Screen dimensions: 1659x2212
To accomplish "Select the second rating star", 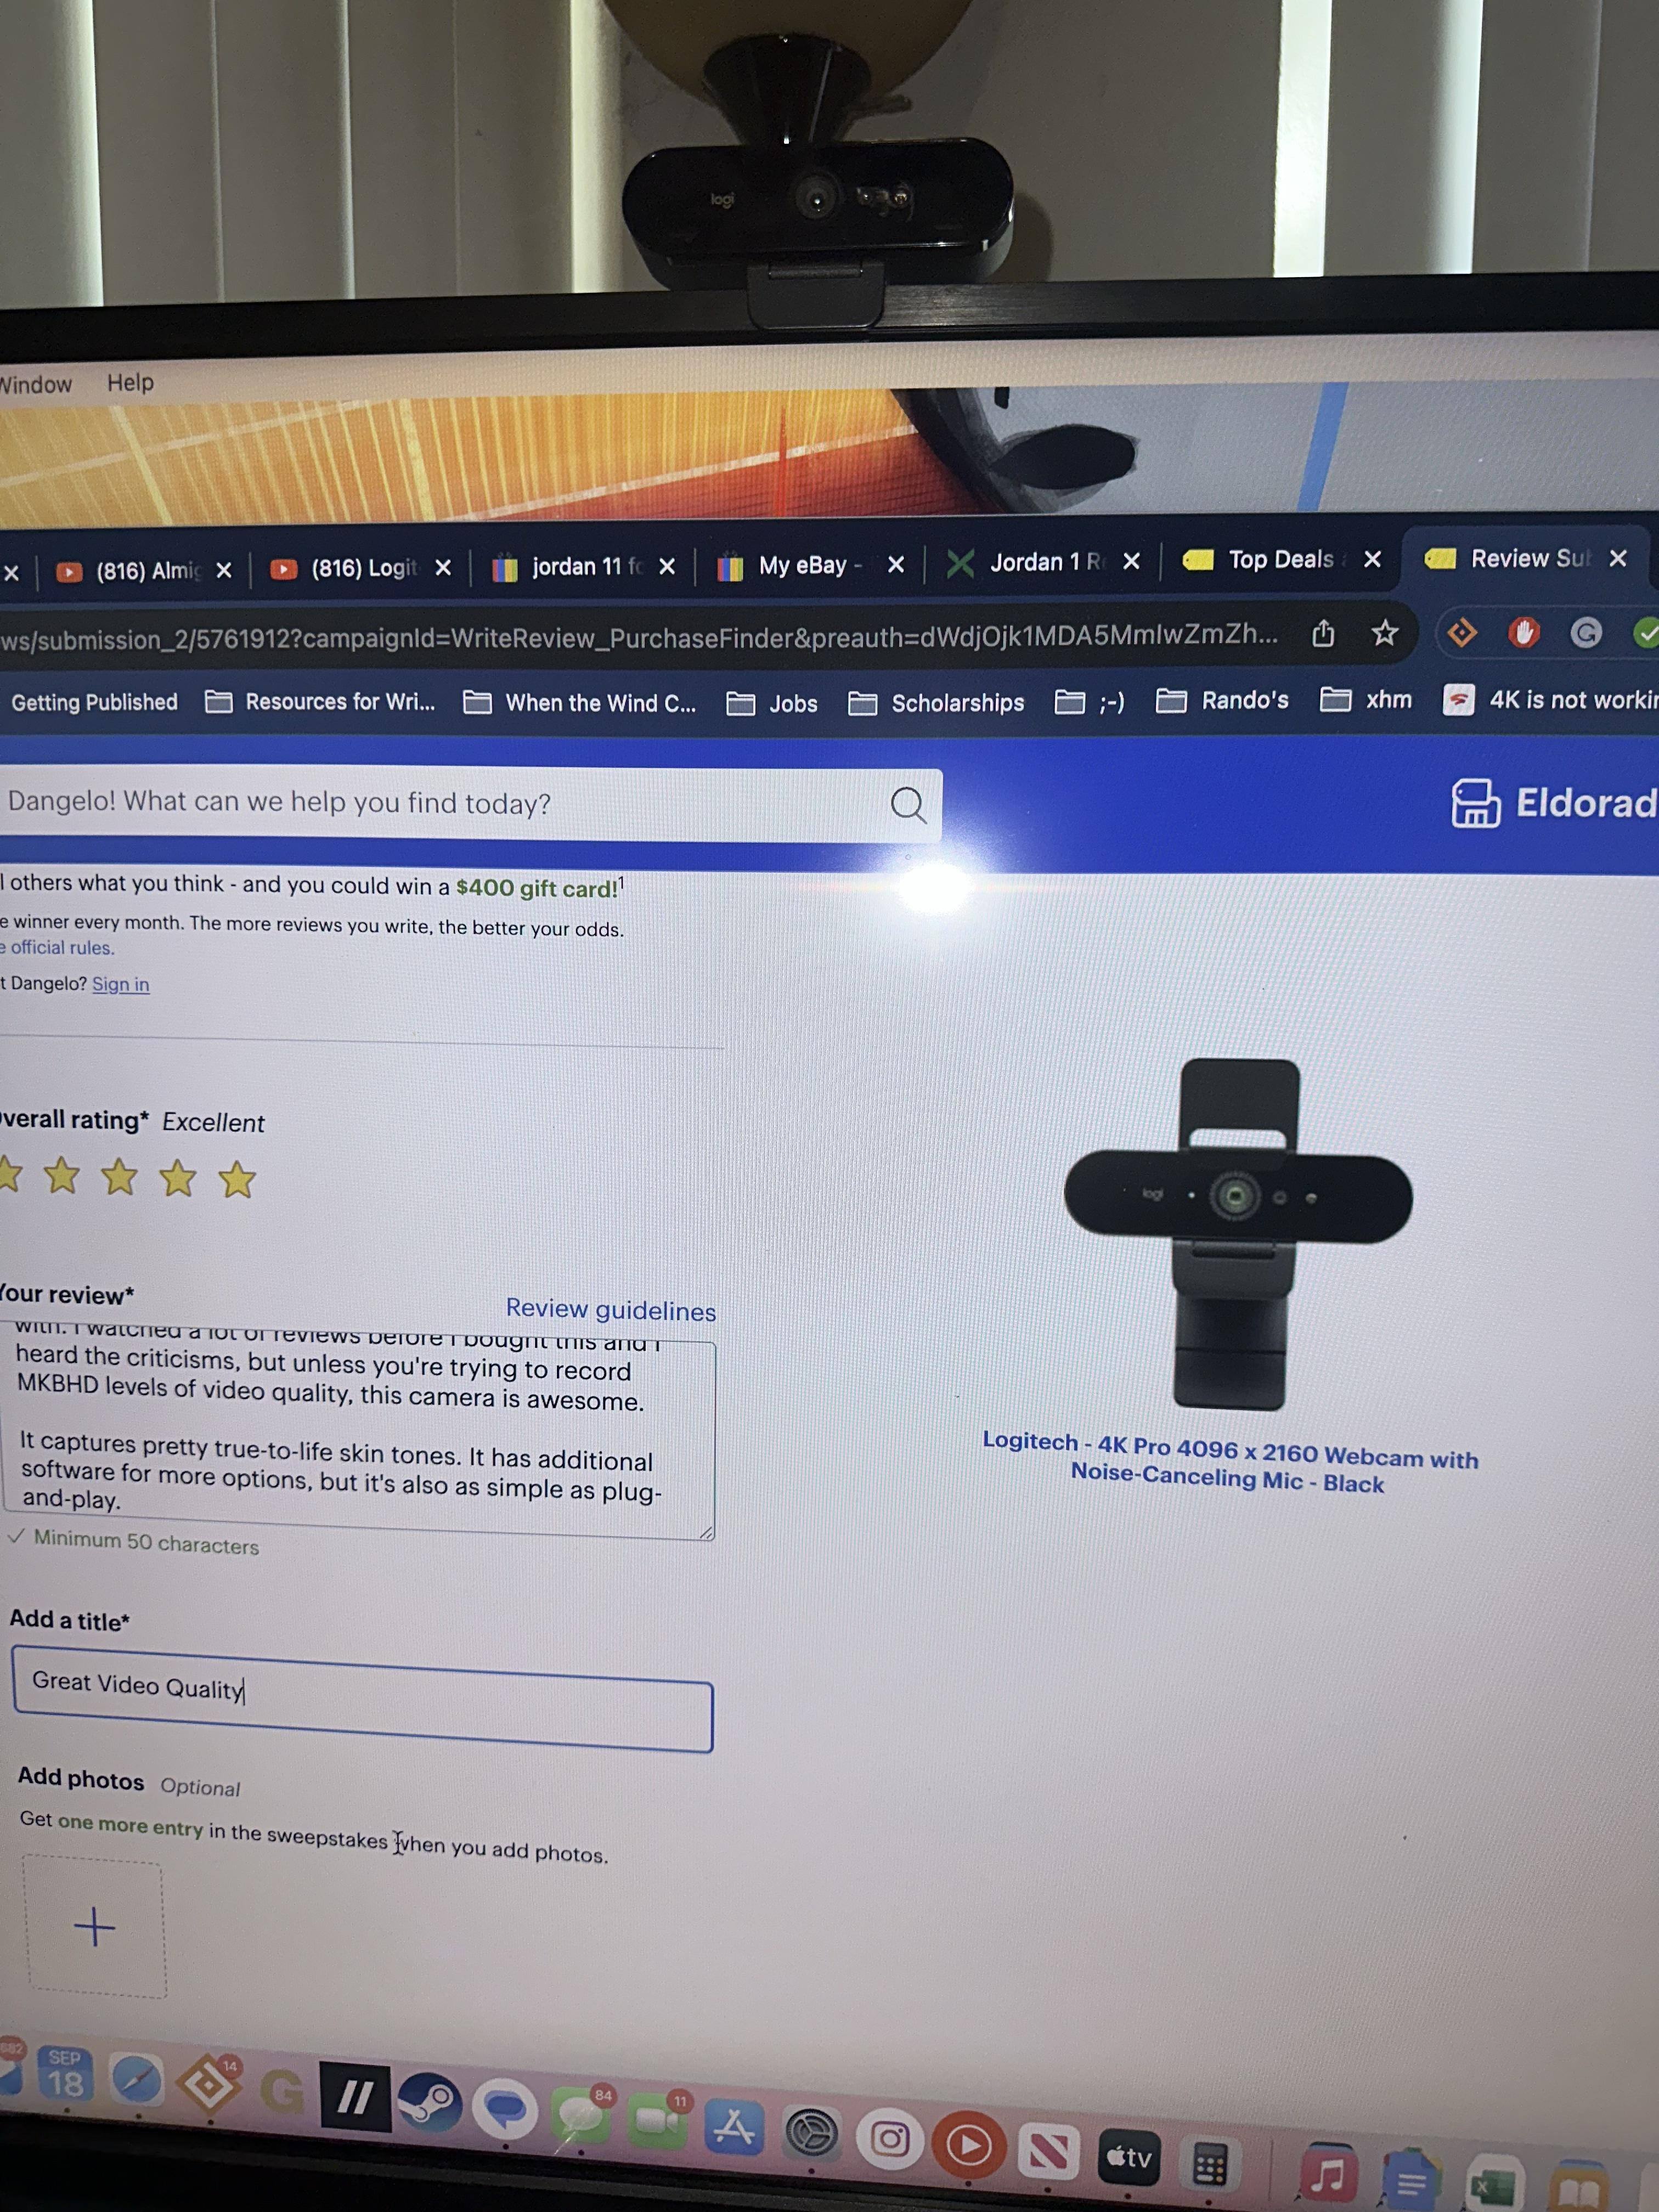I will click(x=62, y=1175).
